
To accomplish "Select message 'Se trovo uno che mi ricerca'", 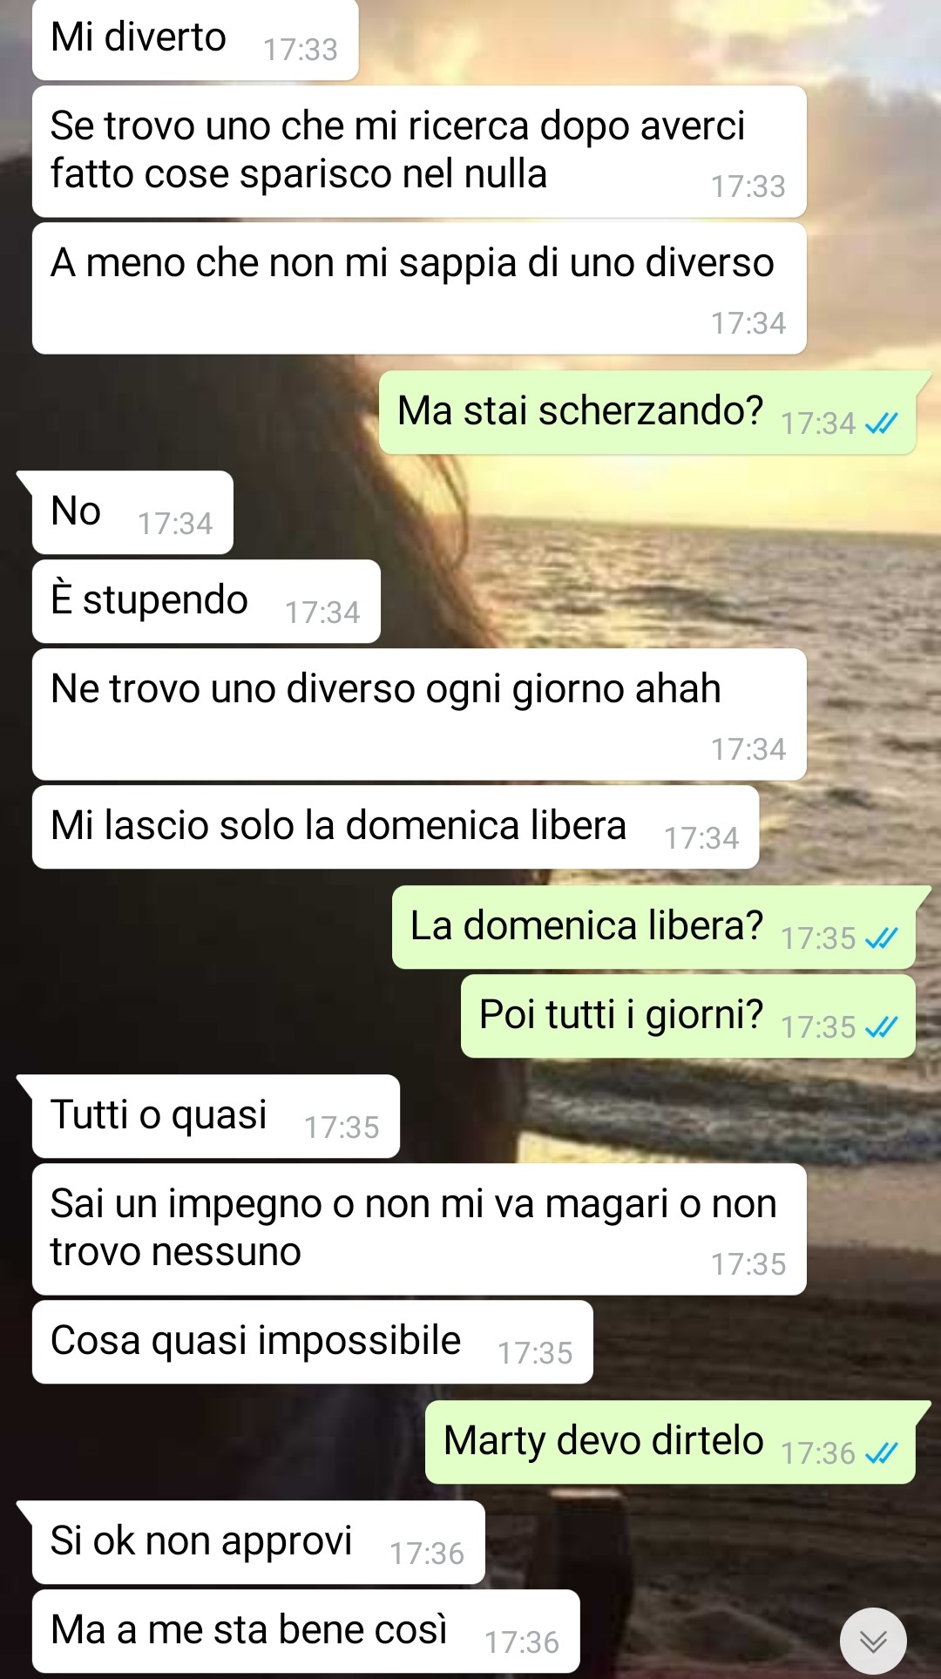I will [419, 152].
